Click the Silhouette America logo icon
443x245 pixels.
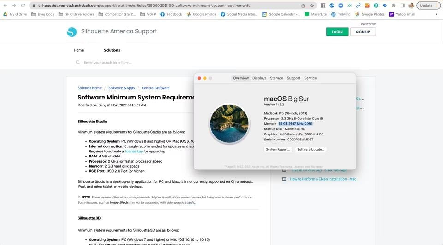(x=72, y=32)
